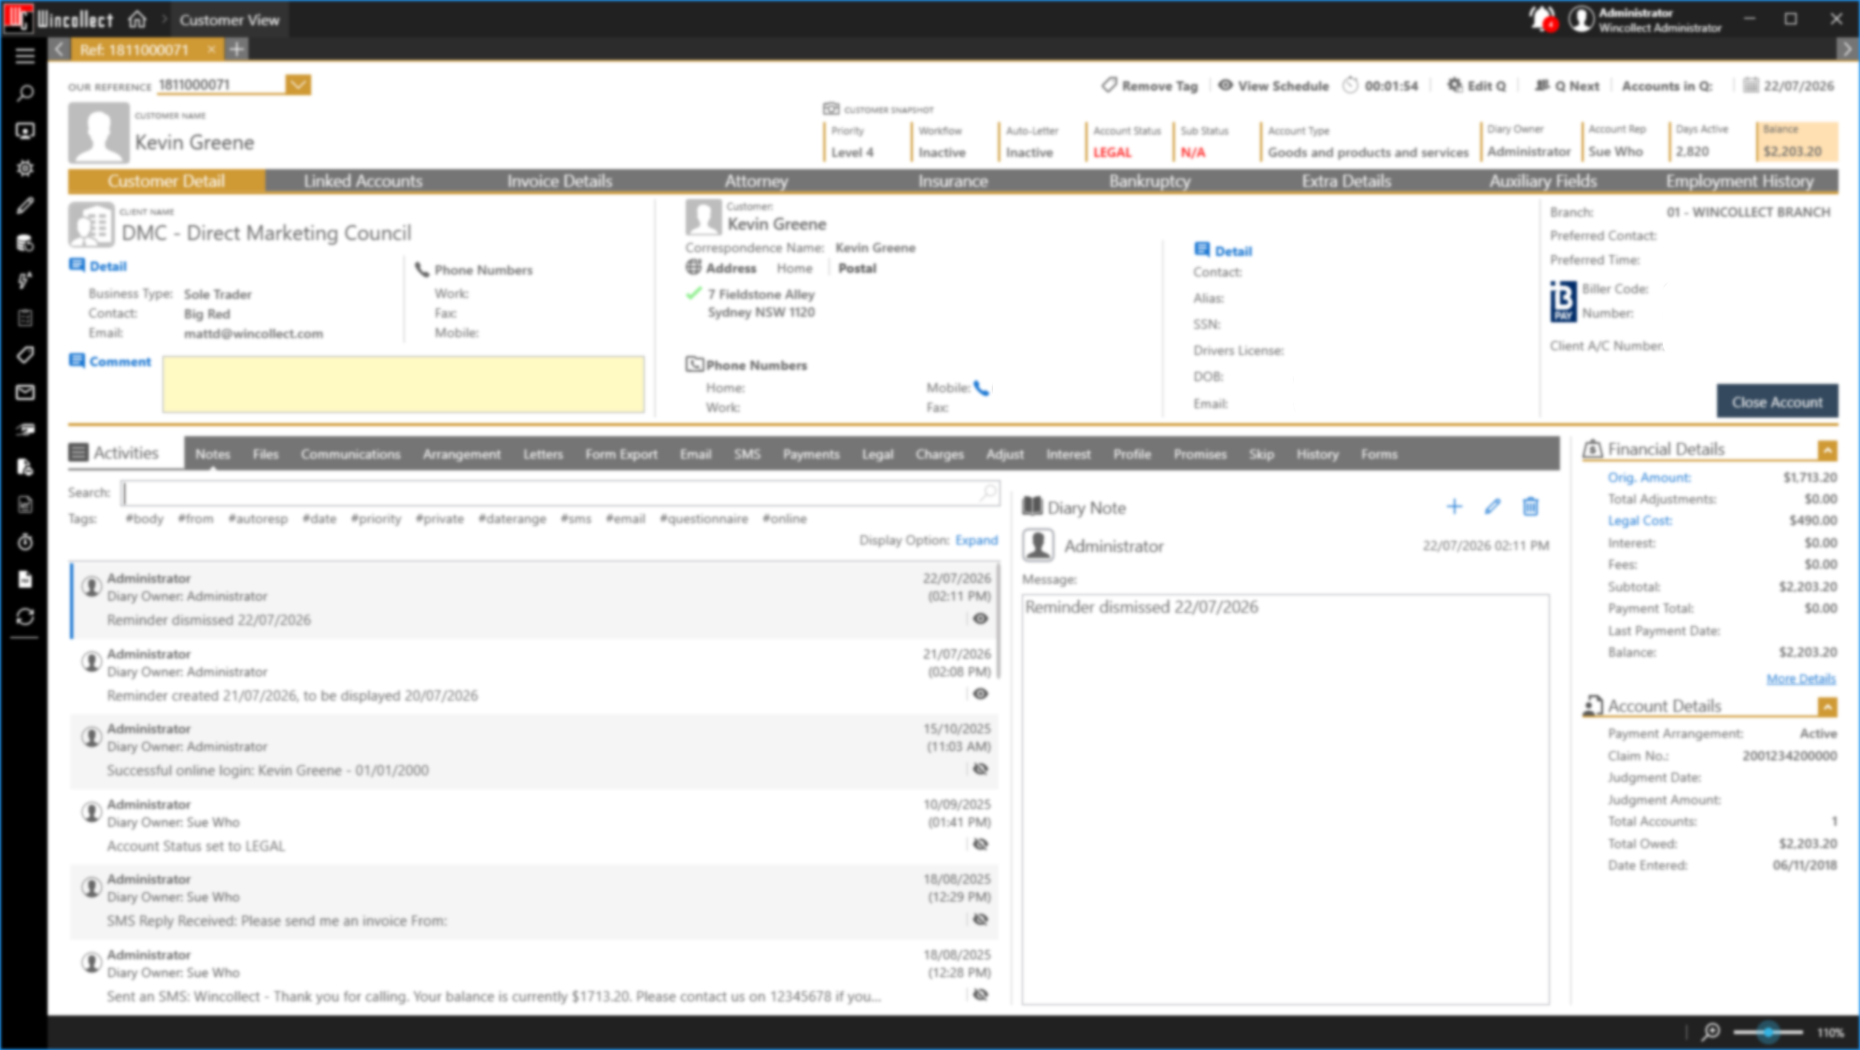Image resolution: width=1860 pixels, height=1050 pixels.
Task: Open the Legal activity tab
Action: click(877, 454)
